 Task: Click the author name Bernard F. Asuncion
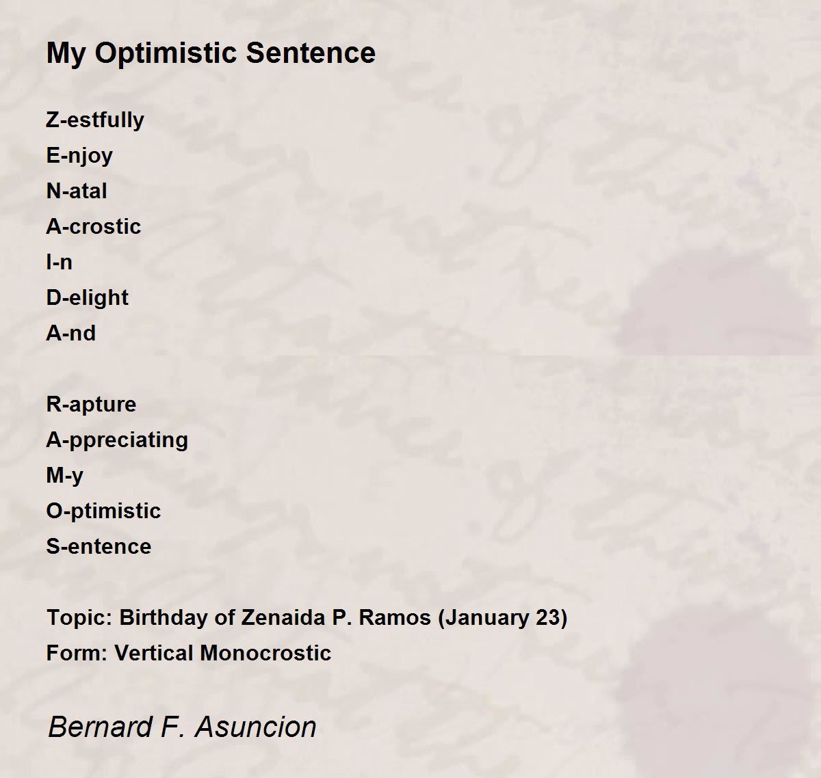tap(182, 727)
